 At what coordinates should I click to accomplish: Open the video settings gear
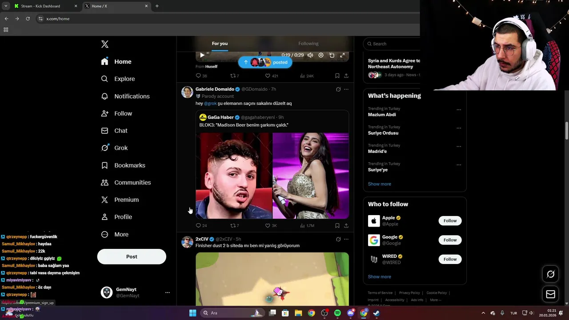pyautogui.click(x=321, y=55)
